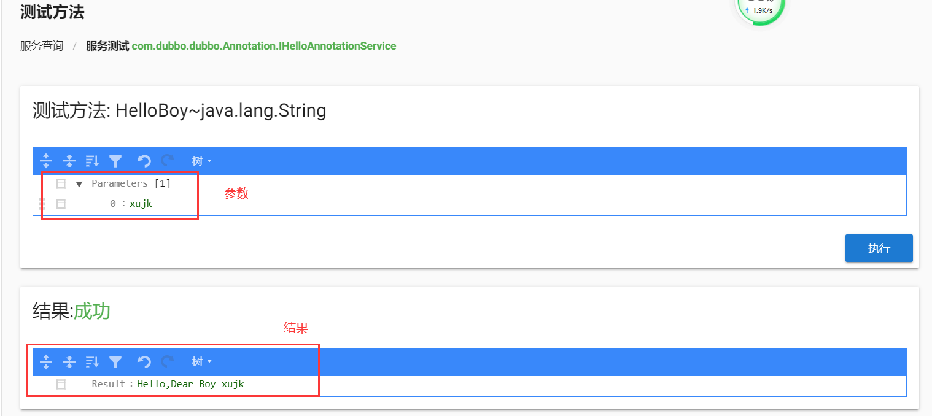Undo last action in result editor
This screenshot has width=932, height=416.
coord(144,361)
